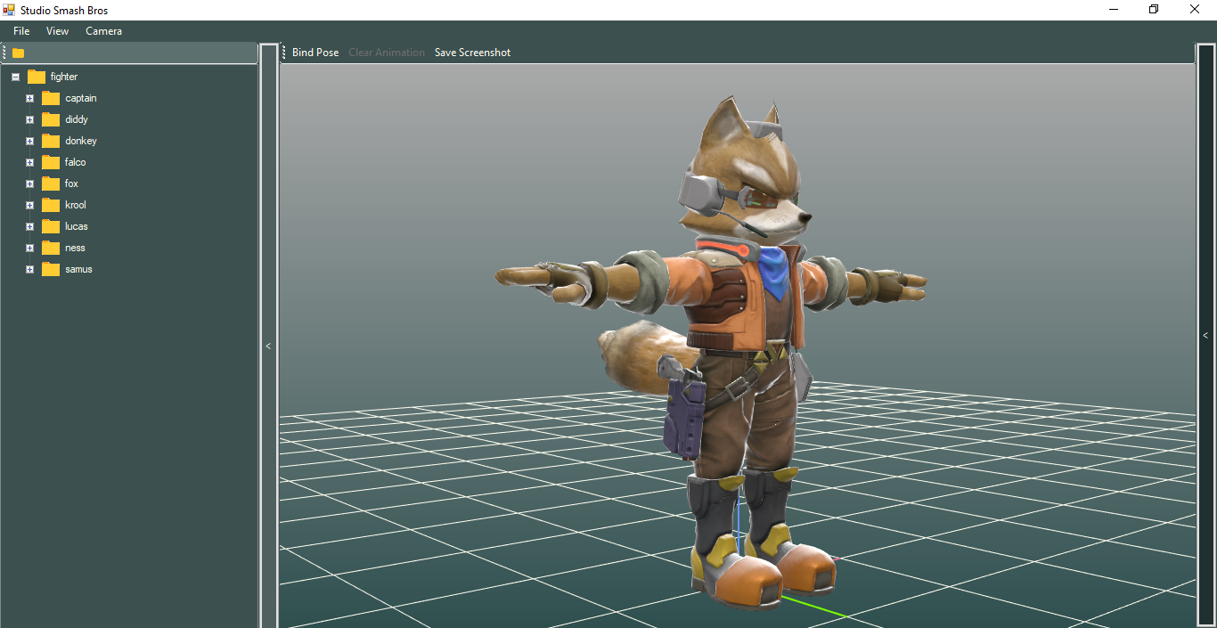Click the Clear Animation button
Image resolution: width=1217 pixels, height=628 pixels.
(387, 53)
